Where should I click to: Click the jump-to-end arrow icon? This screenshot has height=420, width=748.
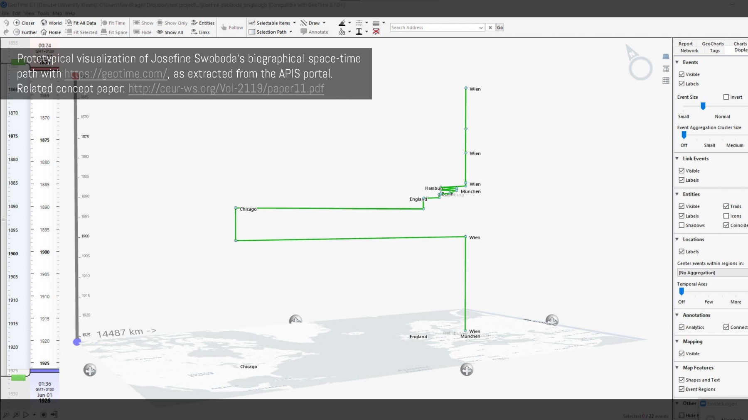click(x=54, y=414)
